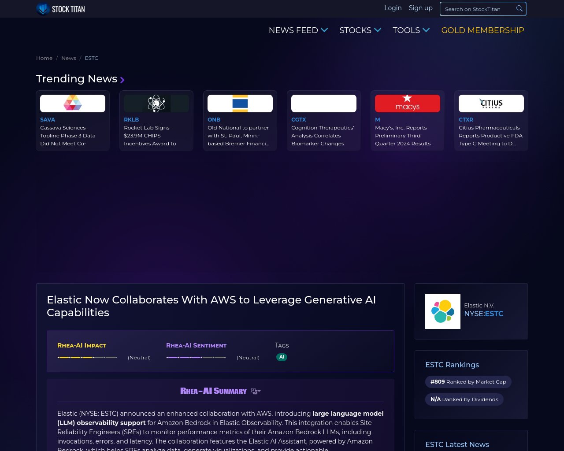
Task: Click the Rhea-AI Impact meter bar
Action: pos(87,357)
